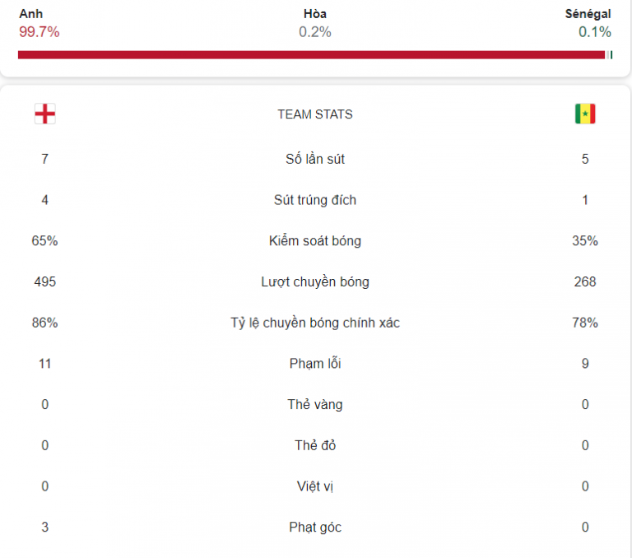Click Hòa 0.2% draw probability
Image resolution: width=632 pixels, height=558 pixels.
(x=315, y=23)
